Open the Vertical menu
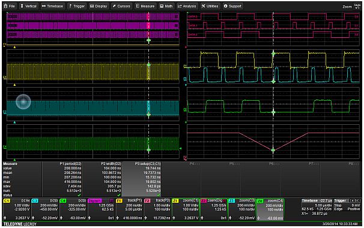 point(28,6)
